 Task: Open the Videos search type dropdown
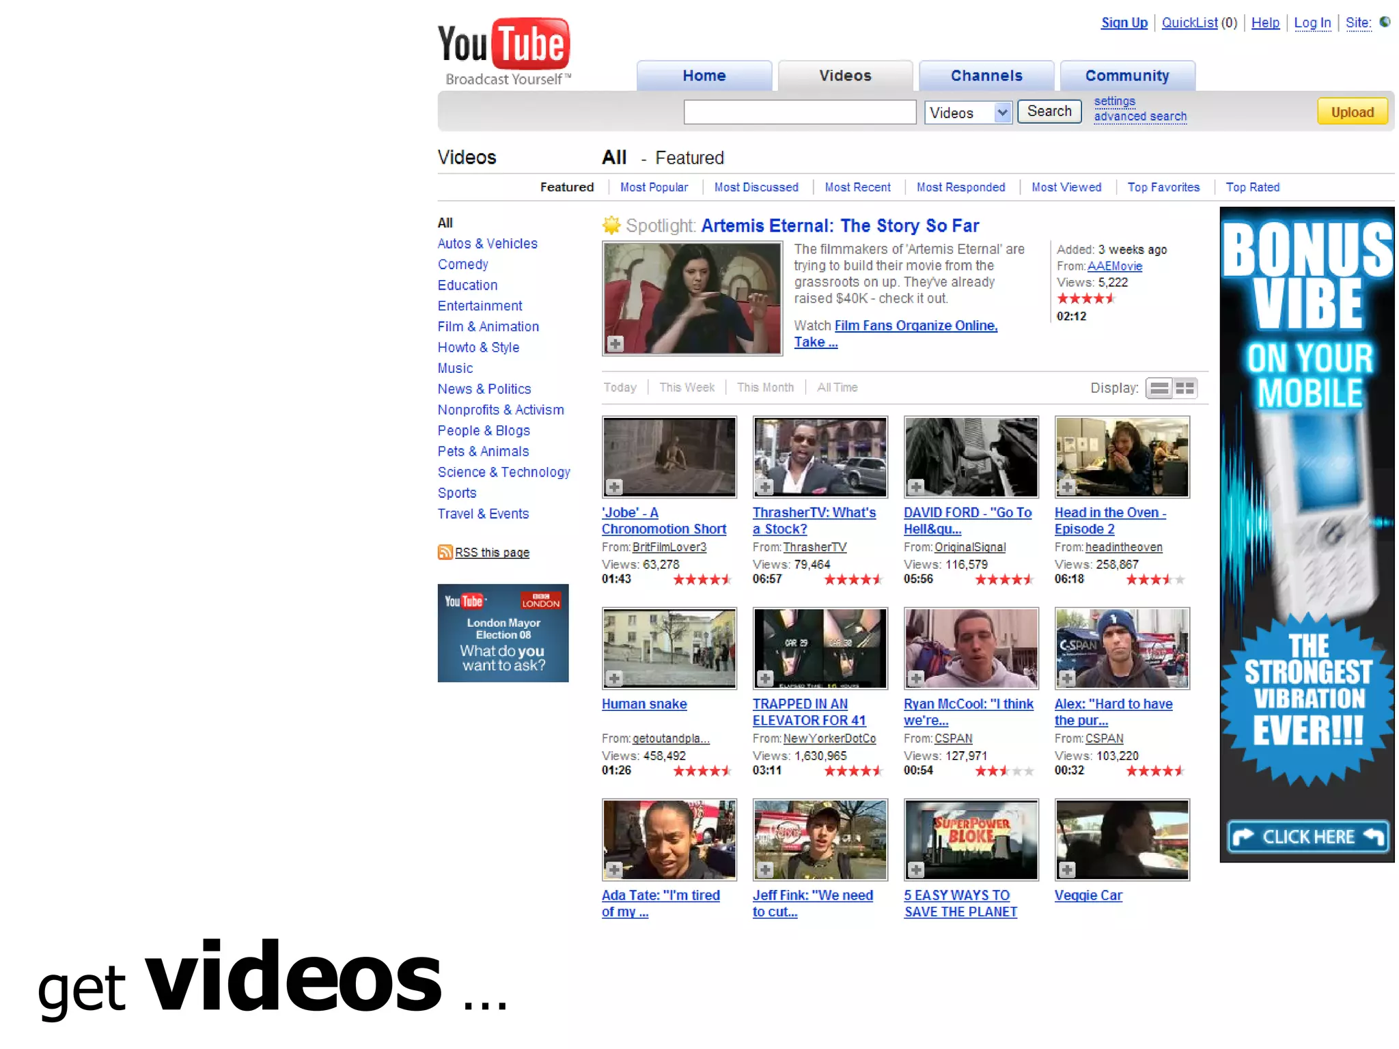point(968,113)
